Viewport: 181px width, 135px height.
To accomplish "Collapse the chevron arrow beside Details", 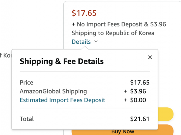I will click(96, 42).
